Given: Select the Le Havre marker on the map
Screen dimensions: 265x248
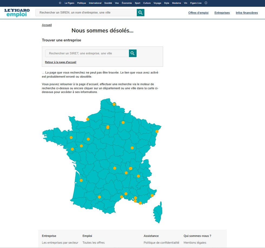Looking at the screenshot, I should [x=88, y=119].
